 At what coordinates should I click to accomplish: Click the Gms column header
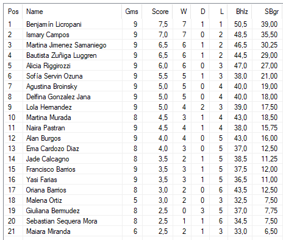(x=132, y=12)
